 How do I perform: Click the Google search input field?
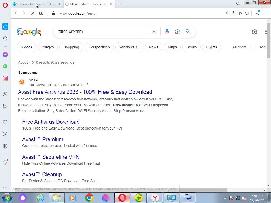coord(104,31)
